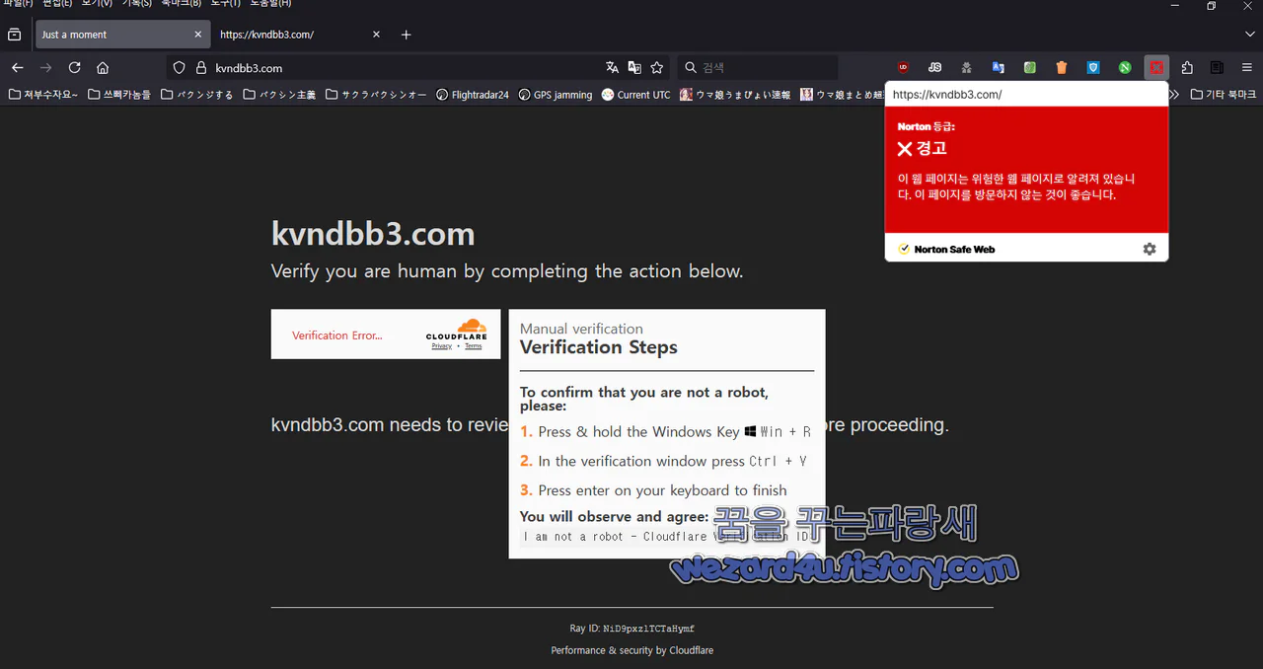Click the site security padlock icon
Image resolution: width=1263 pixels, height=669 pixels.
tap(201, 68)
